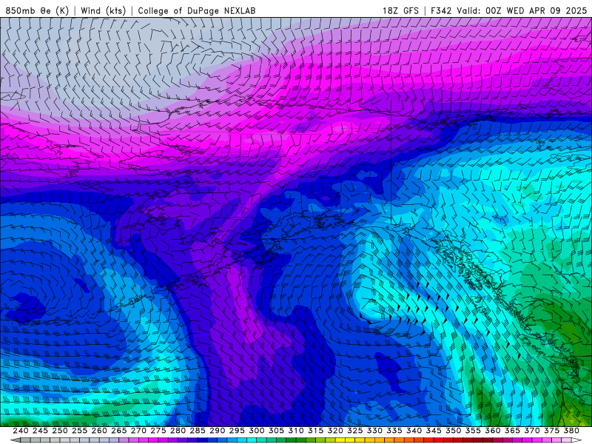Click the 380 scale label
Screen dimensions: 592x444
point(571,431)
